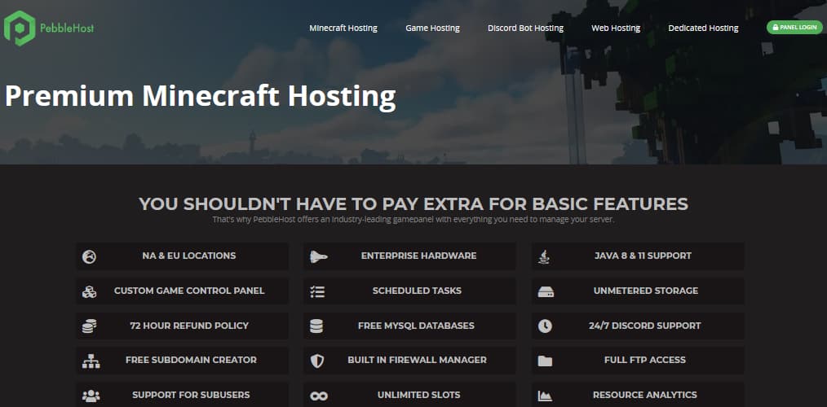
Task: Click the globe icon beside NA & EU Locations
Action: pyautogui.click(x=90, y=256)
